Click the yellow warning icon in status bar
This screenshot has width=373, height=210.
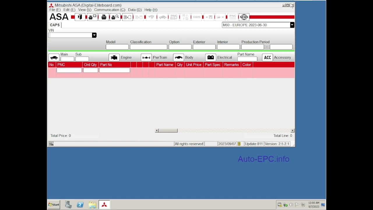(x=239, y=144)
